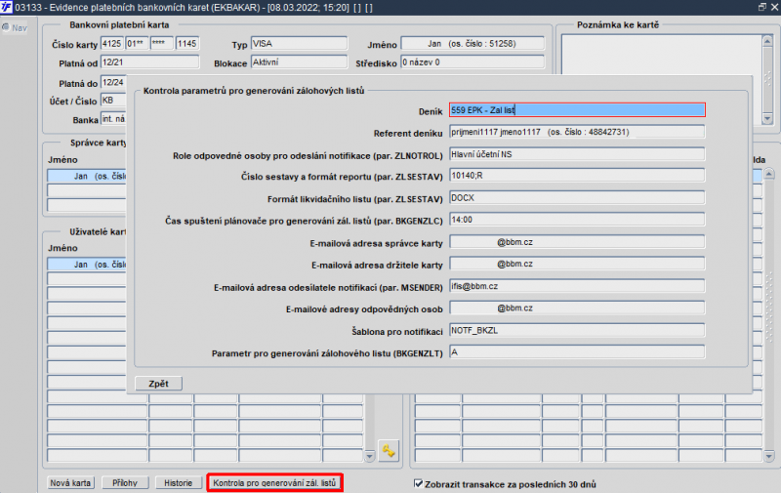Click E-mailová adresa správce karty field
The height and width of the screenshot is (493, 781).
577,242
